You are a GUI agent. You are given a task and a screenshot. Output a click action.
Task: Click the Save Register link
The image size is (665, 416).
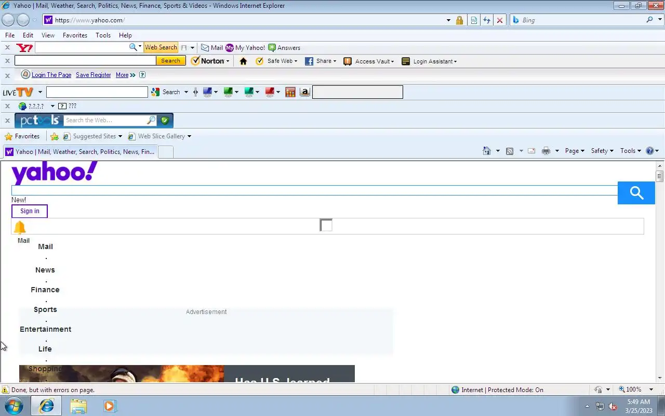(93, 75)
